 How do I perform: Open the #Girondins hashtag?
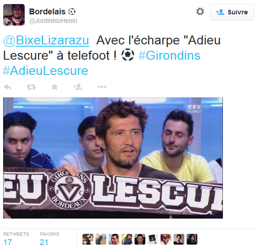[x=169, y=56]
